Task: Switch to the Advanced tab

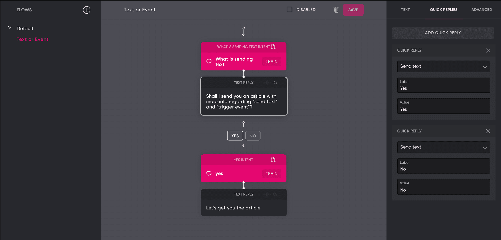Action: [482, 10]
